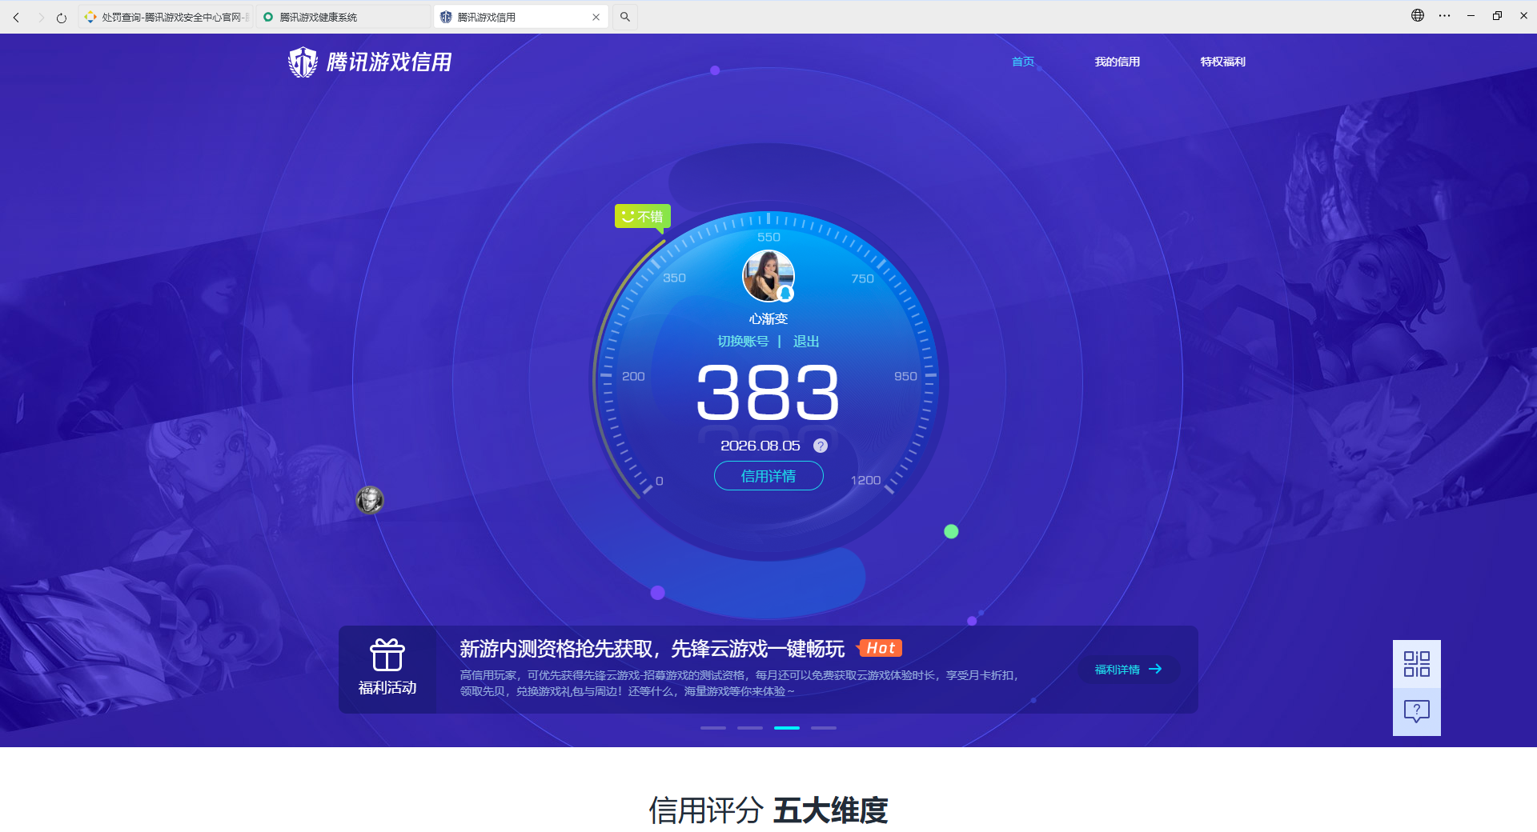Select the second carousel indicator dash
Viewport: 1537px width, 832px height.
[750, 728]
